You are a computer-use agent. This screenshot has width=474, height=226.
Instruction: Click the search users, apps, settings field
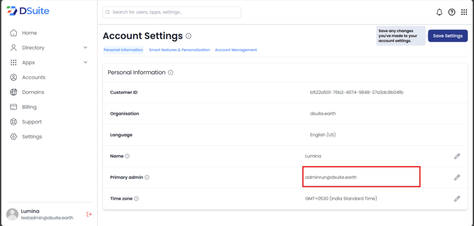point(172,12)
